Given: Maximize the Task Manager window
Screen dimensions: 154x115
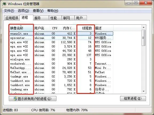Looking at the screenshot, I should [136, 3].
